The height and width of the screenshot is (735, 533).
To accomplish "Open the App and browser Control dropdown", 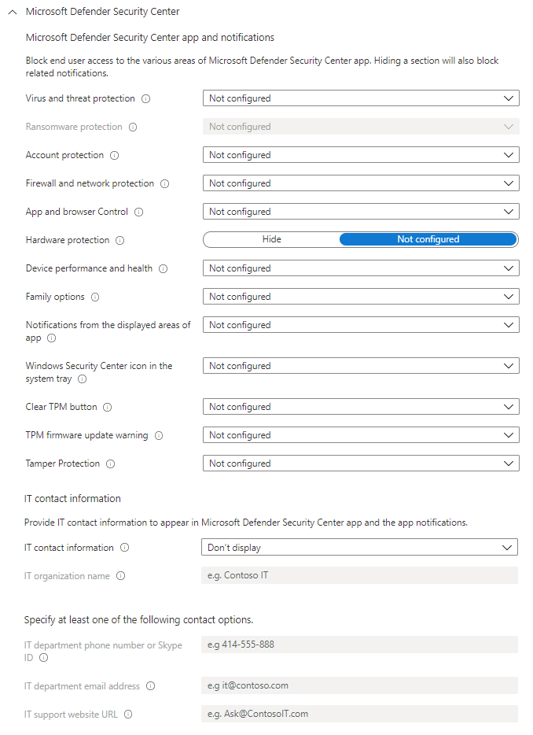I will coord(361,212).
